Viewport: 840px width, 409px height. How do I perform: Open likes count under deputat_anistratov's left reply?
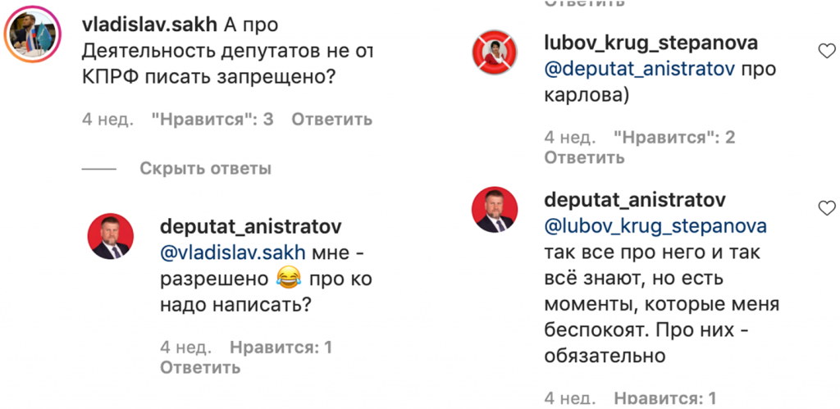[281, 348]
